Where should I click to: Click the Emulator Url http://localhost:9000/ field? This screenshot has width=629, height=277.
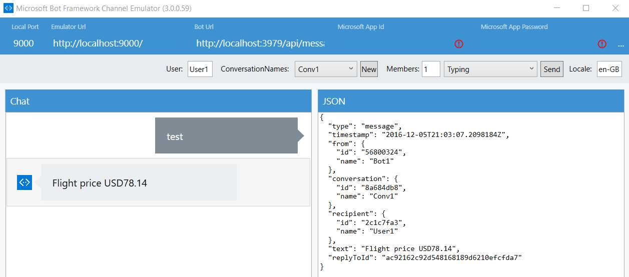(98, 43)
